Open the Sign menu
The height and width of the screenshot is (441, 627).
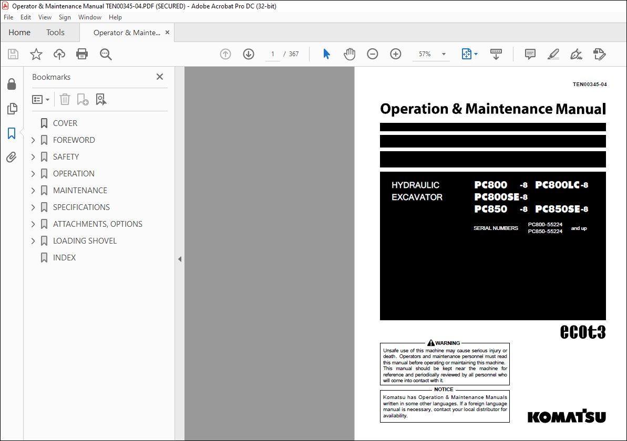pyautogui.click(x=65, y=17)
